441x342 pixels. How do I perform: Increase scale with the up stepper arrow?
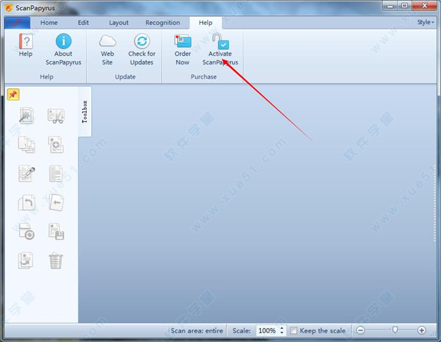282,327
